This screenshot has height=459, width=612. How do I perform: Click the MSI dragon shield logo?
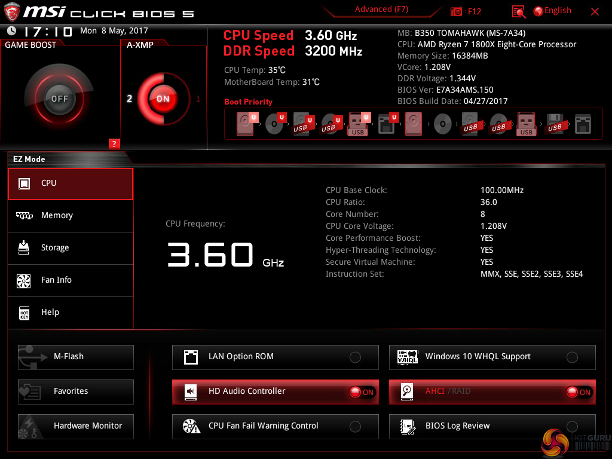point(12,12)
